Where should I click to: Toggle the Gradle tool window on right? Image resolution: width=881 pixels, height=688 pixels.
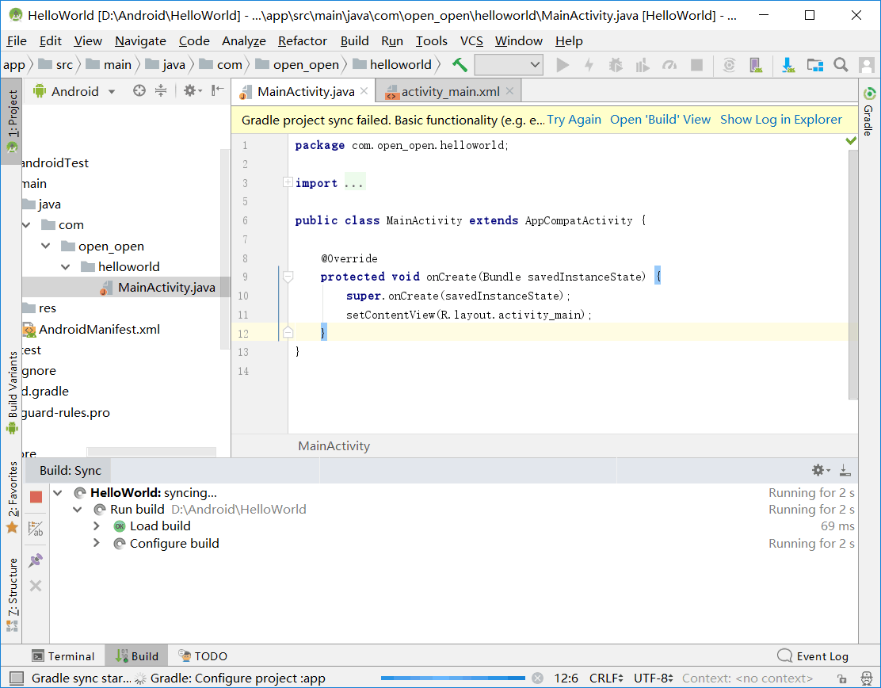pyautogui.click(x=868, y=112)
